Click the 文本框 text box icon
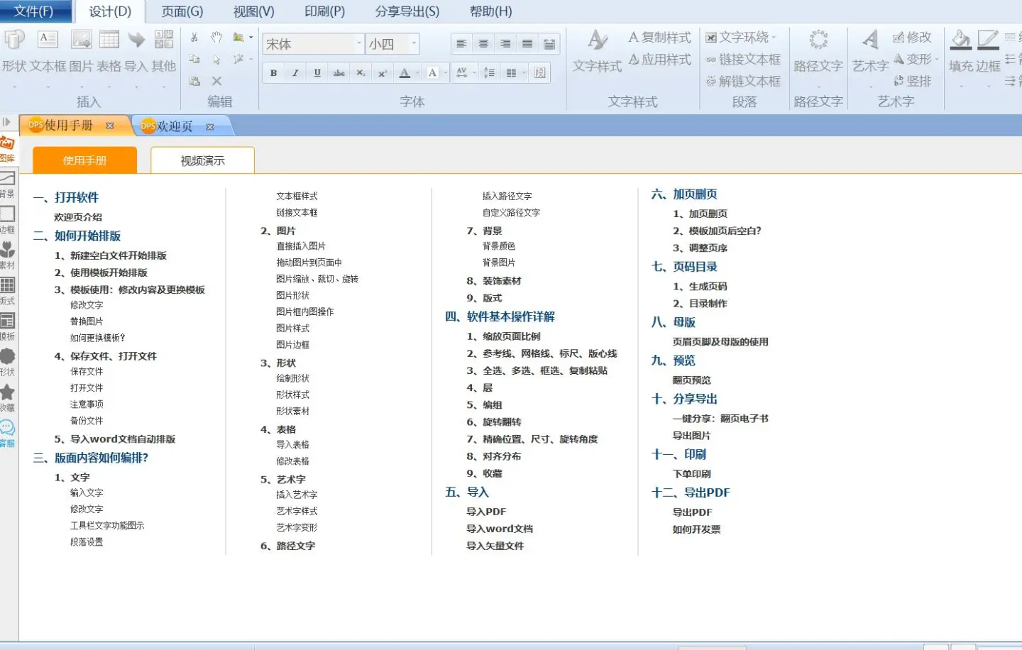Image resolution: width=1022 pixels, height=650 pixels. click(48, 41)
